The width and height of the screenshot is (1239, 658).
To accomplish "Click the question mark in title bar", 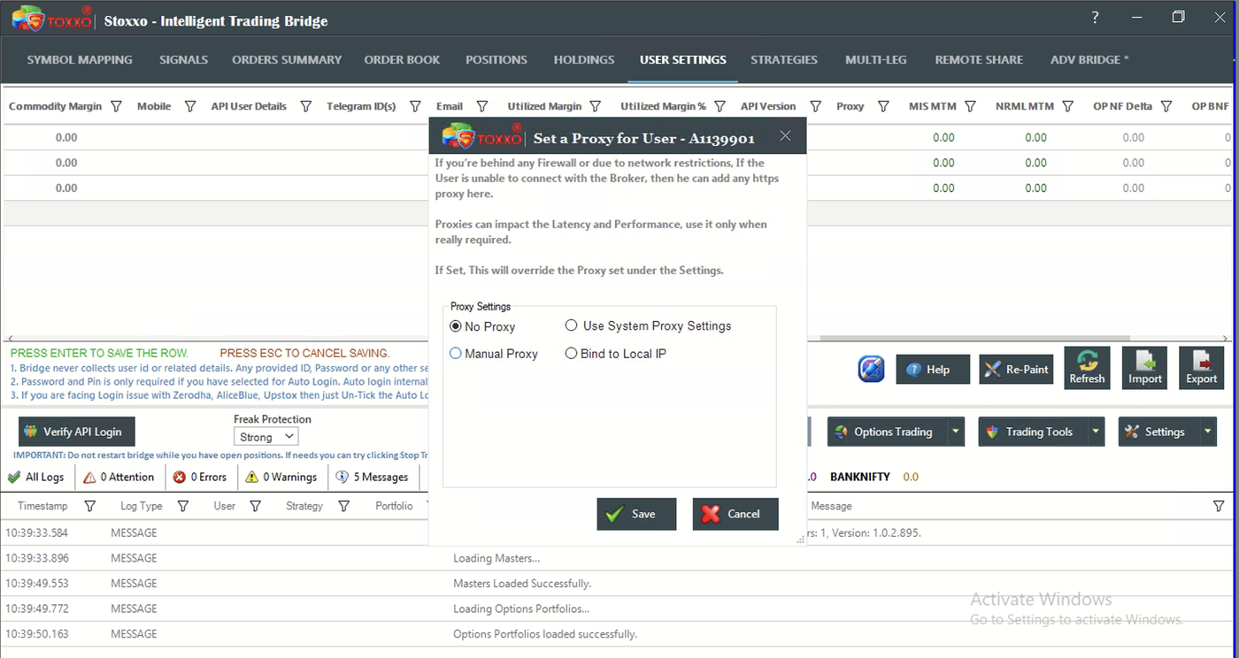I will click(x=1095, y=18).
